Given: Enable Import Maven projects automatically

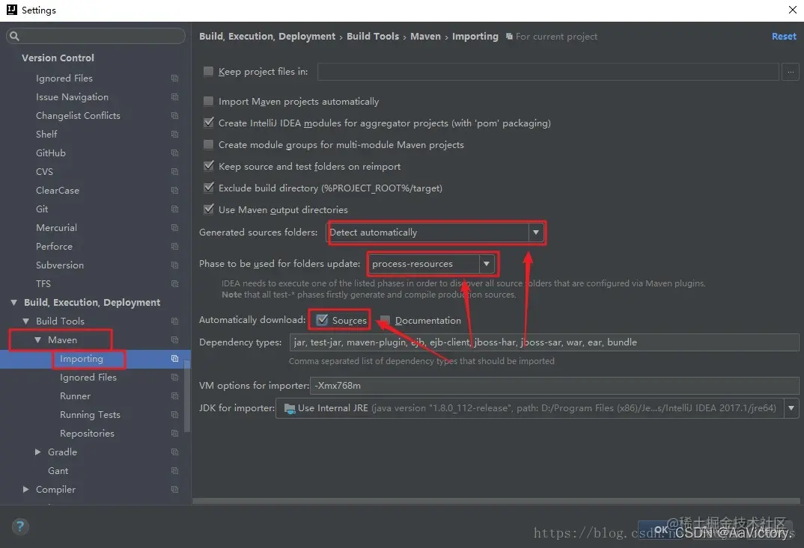Looking at the screenshot, I should click(x=208, y=101).
